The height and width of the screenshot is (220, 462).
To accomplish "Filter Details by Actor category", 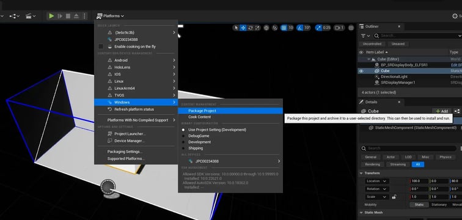I will 391,157.
